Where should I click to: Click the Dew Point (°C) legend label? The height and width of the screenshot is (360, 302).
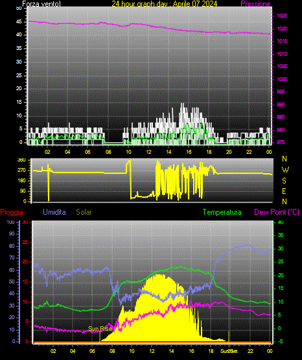point(277,212)
